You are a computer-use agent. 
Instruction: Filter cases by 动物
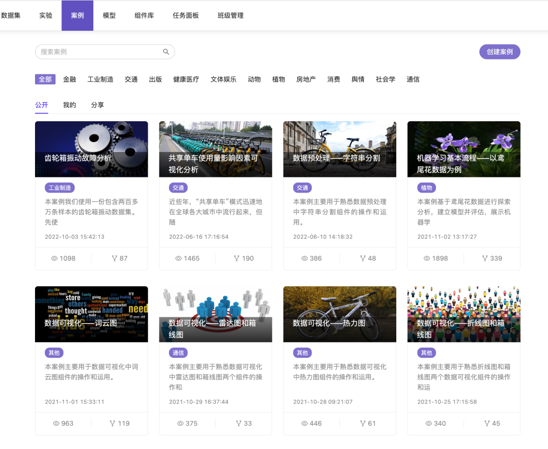point(254,79)
